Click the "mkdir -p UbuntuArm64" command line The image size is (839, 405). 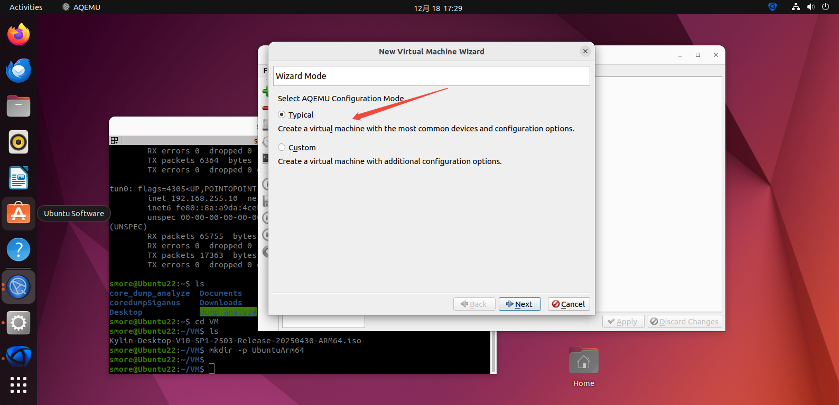tap(257, 350)
